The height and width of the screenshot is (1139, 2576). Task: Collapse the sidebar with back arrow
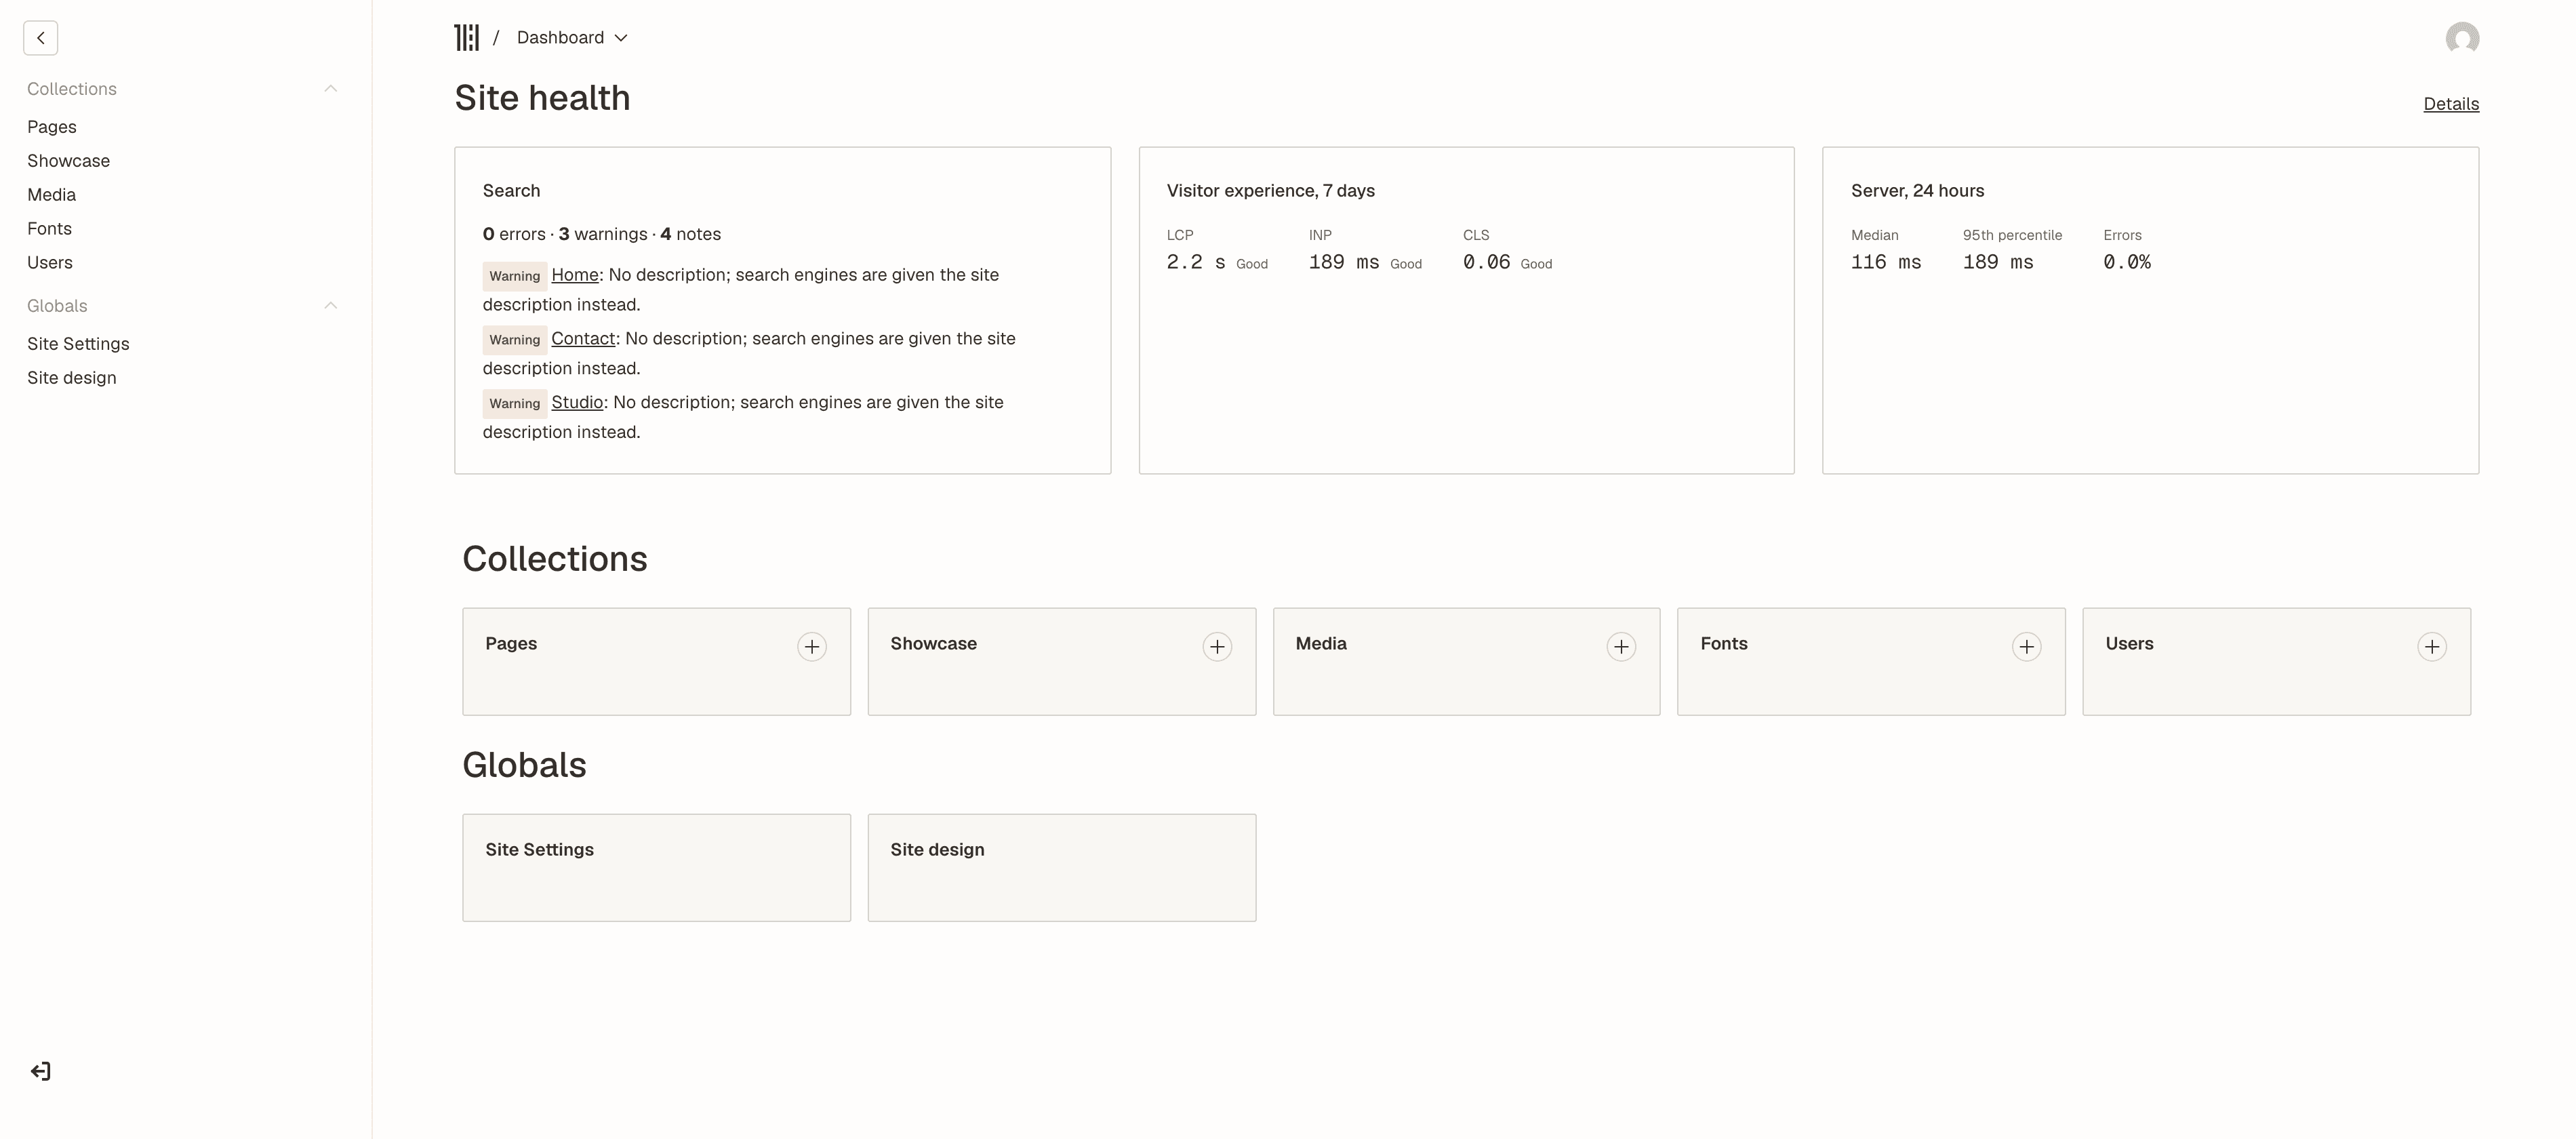point(41,38)
